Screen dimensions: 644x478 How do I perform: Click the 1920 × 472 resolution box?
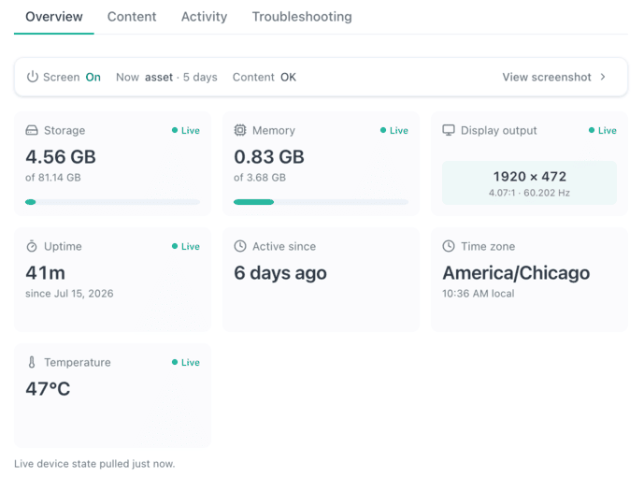529,183
